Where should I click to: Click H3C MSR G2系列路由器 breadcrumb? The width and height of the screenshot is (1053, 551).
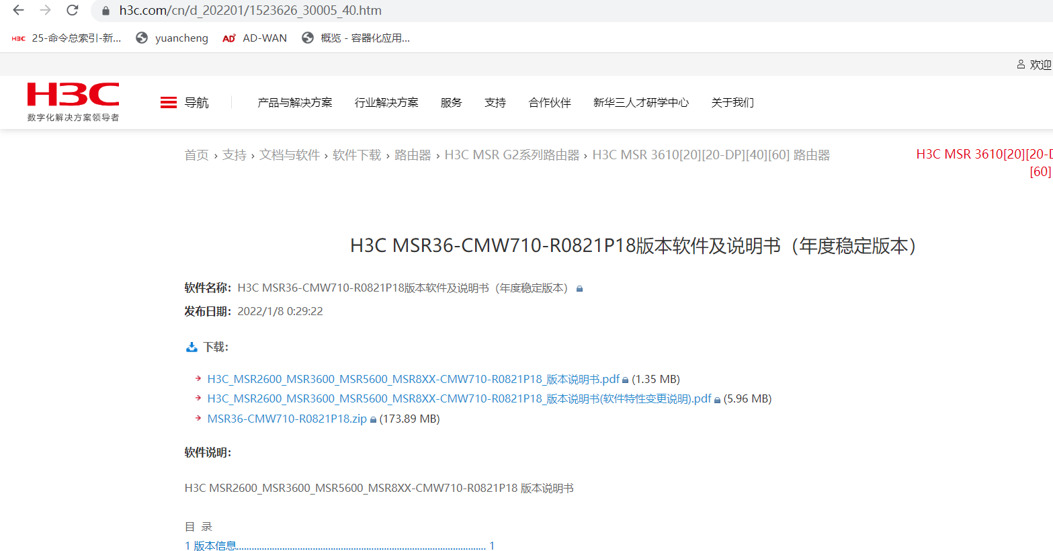click(x=512, y=155)
